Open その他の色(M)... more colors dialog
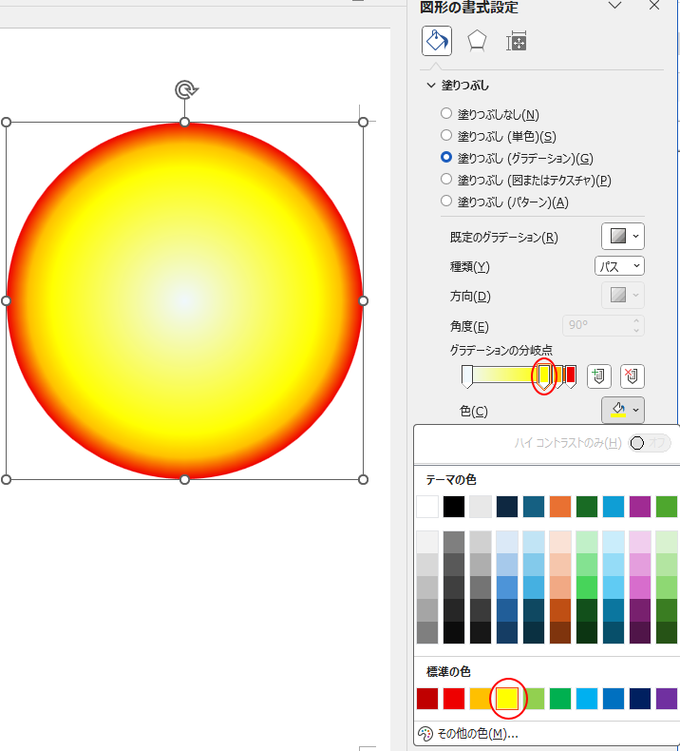Viewport: 680px width, 751px height. pyautogui.click(x=468, y=733)
